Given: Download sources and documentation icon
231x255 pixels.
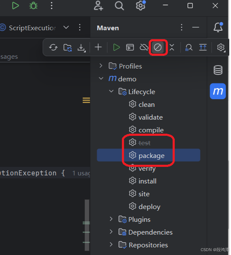Looking at the screenshot, I should [x=81, y=48].
